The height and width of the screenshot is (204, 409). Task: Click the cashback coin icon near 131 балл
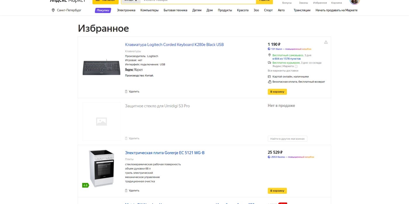269,49
